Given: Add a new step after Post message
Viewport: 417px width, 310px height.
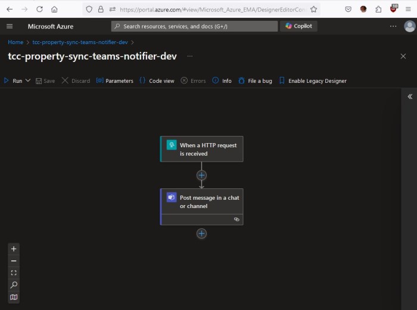Looking at the screenshot, I should point(201,234).
